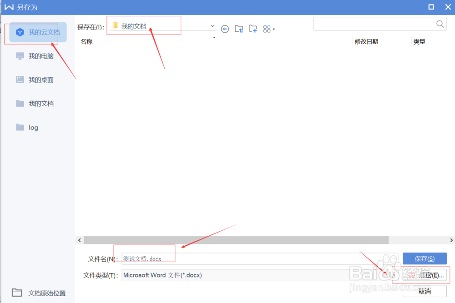Open the view mode dropdown arrow
The height and width of the screenshot is (303, 455).
point(273,29)
